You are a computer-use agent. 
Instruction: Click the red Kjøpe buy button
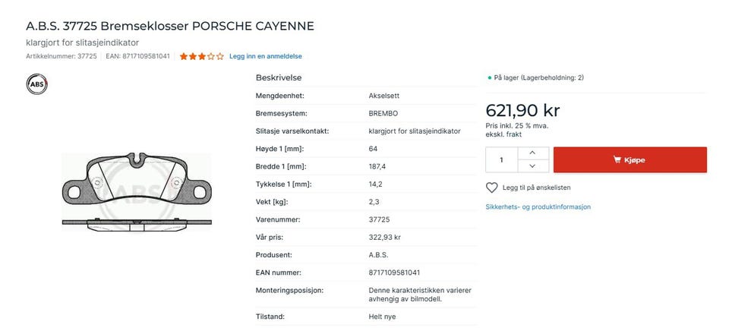click(x=630, y=160)
